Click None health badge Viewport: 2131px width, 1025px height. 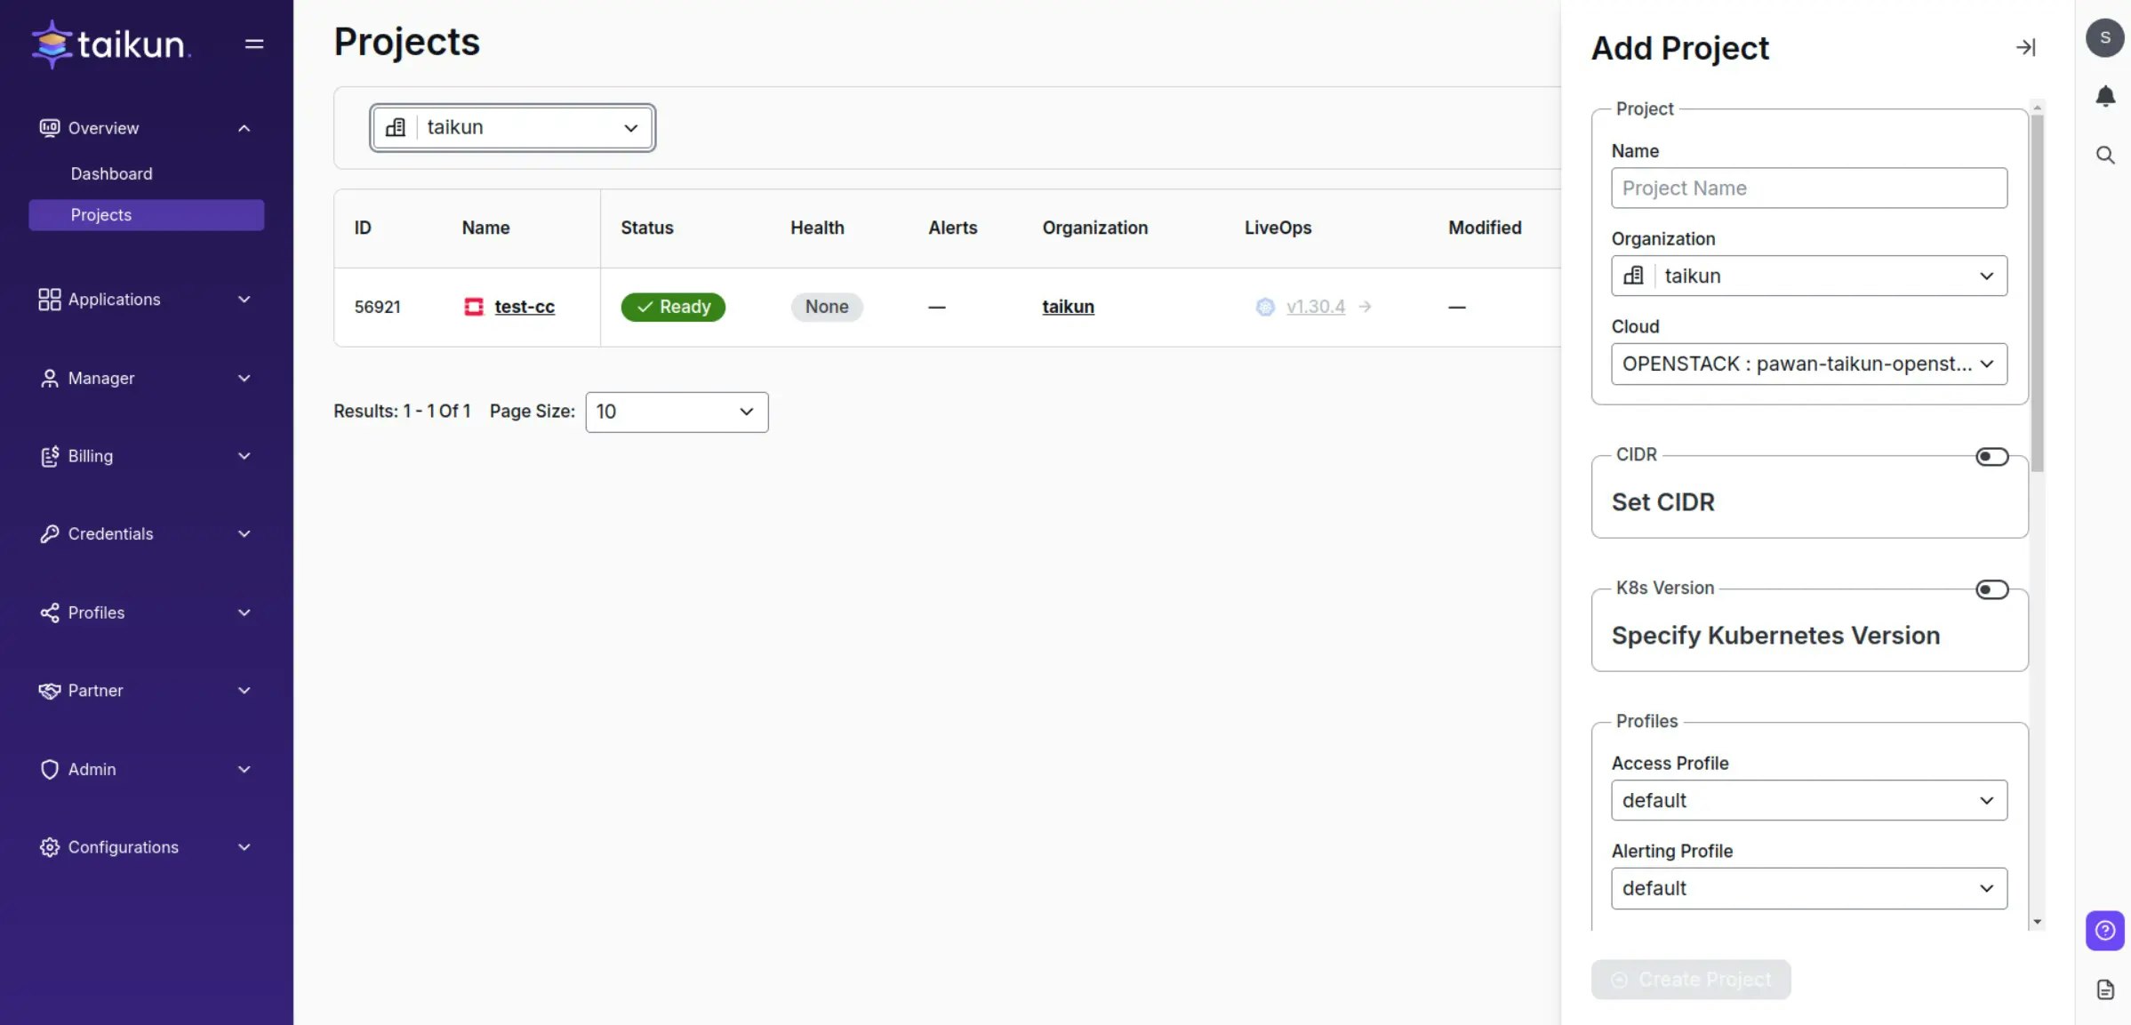(x=827, y=307)
